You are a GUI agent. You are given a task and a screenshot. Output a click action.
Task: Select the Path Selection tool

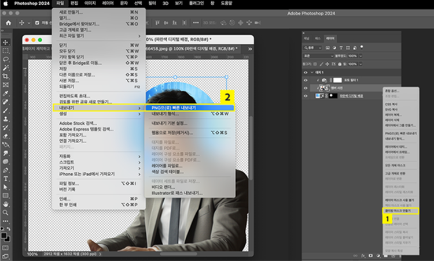[x=6, y=187]
